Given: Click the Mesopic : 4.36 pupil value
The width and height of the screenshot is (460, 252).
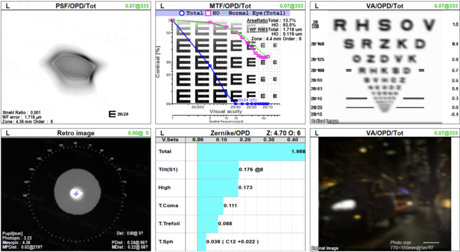Looking at the screenshot, I should [x=16, y=243].
